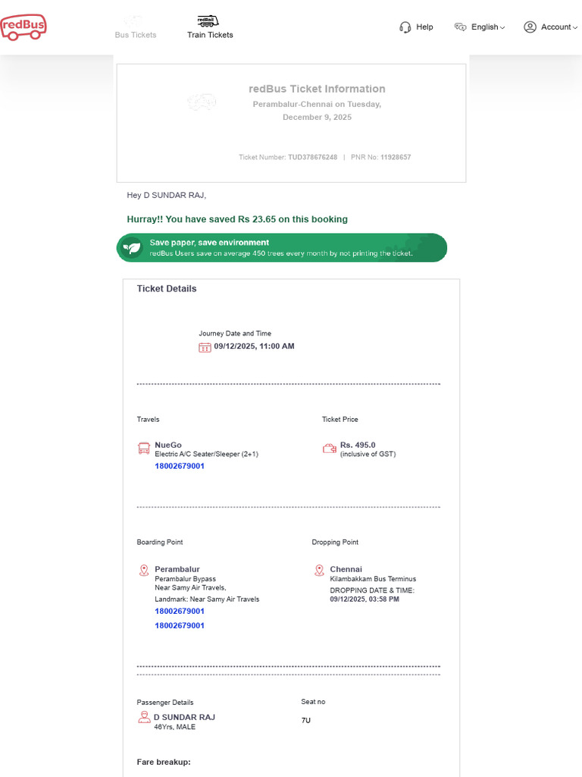Open the Account dropdown menu

(559, 27)
